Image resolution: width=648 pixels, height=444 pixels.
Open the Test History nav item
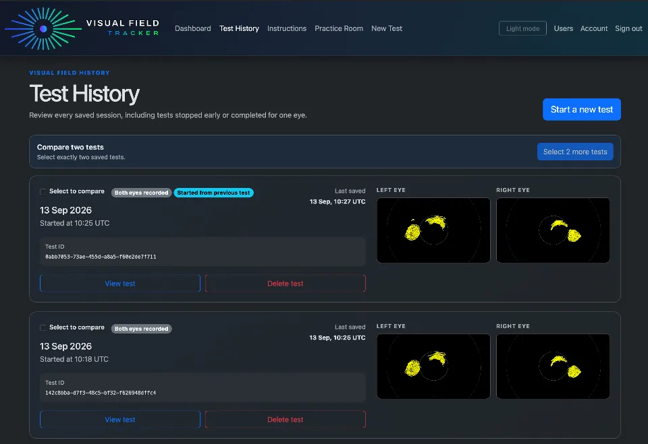click(239, 28)
